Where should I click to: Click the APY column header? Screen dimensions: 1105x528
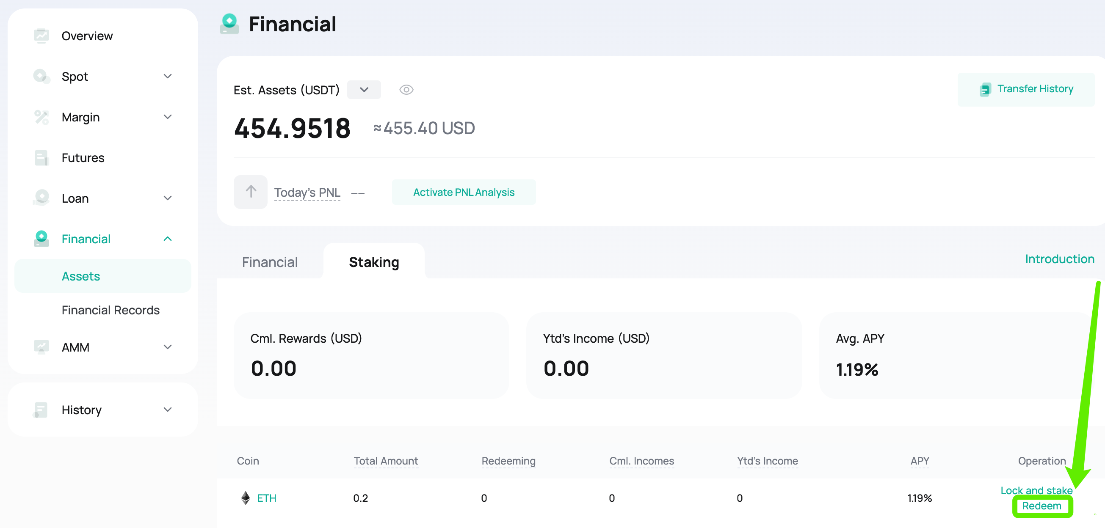tap(920, 461)
